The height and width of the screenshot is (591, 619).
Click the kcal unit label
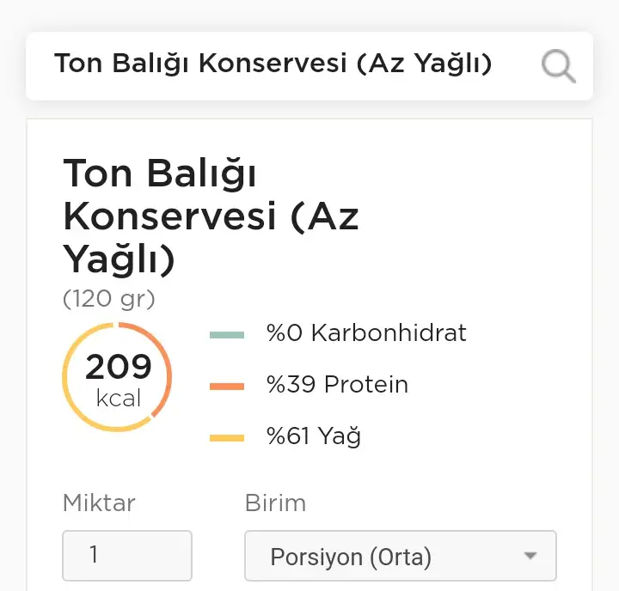tap(119, 399)
